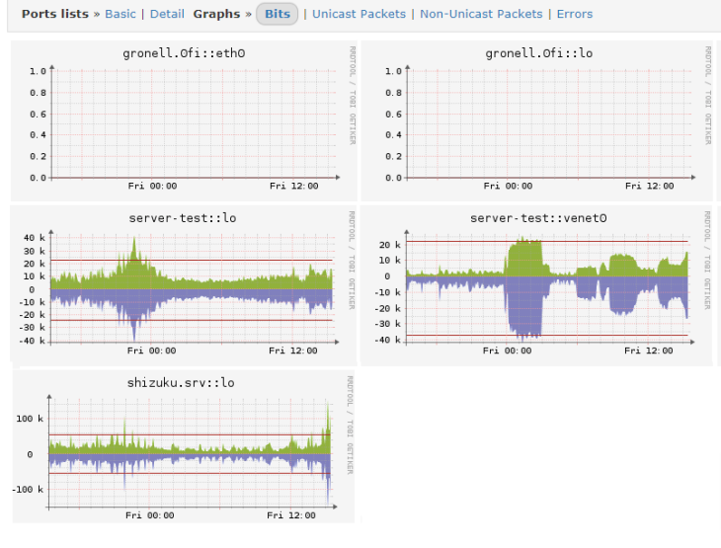Switch to Unicast Packets graphs

point(359,14)
